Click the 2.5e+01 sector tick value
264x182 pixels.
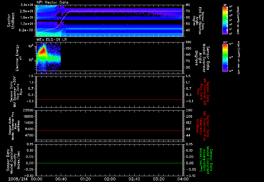click(x=27, y=11)
